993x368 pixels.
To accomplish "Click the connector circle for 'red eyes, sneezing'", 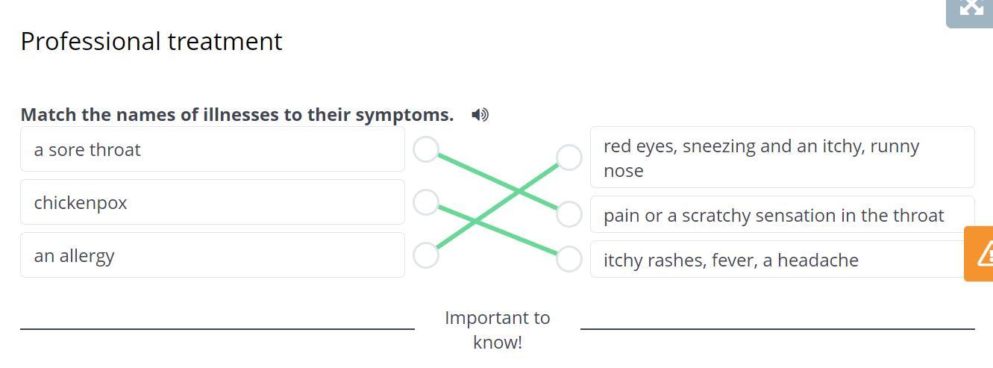I will [x=569, y=158].
